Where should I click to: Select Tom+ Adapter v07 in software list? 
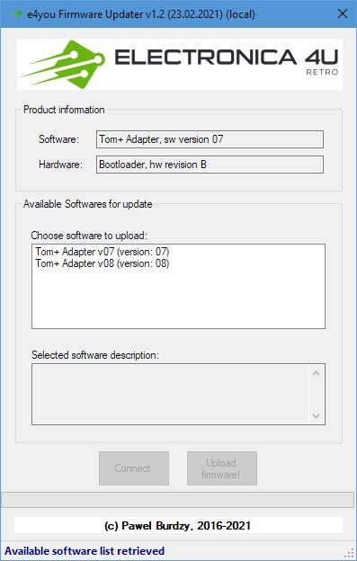click(x=103, y=252)
